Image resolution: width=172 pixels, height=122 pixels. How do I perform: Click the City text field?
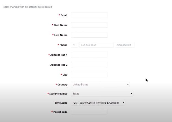pyautogui.click(x=89, y=74)
